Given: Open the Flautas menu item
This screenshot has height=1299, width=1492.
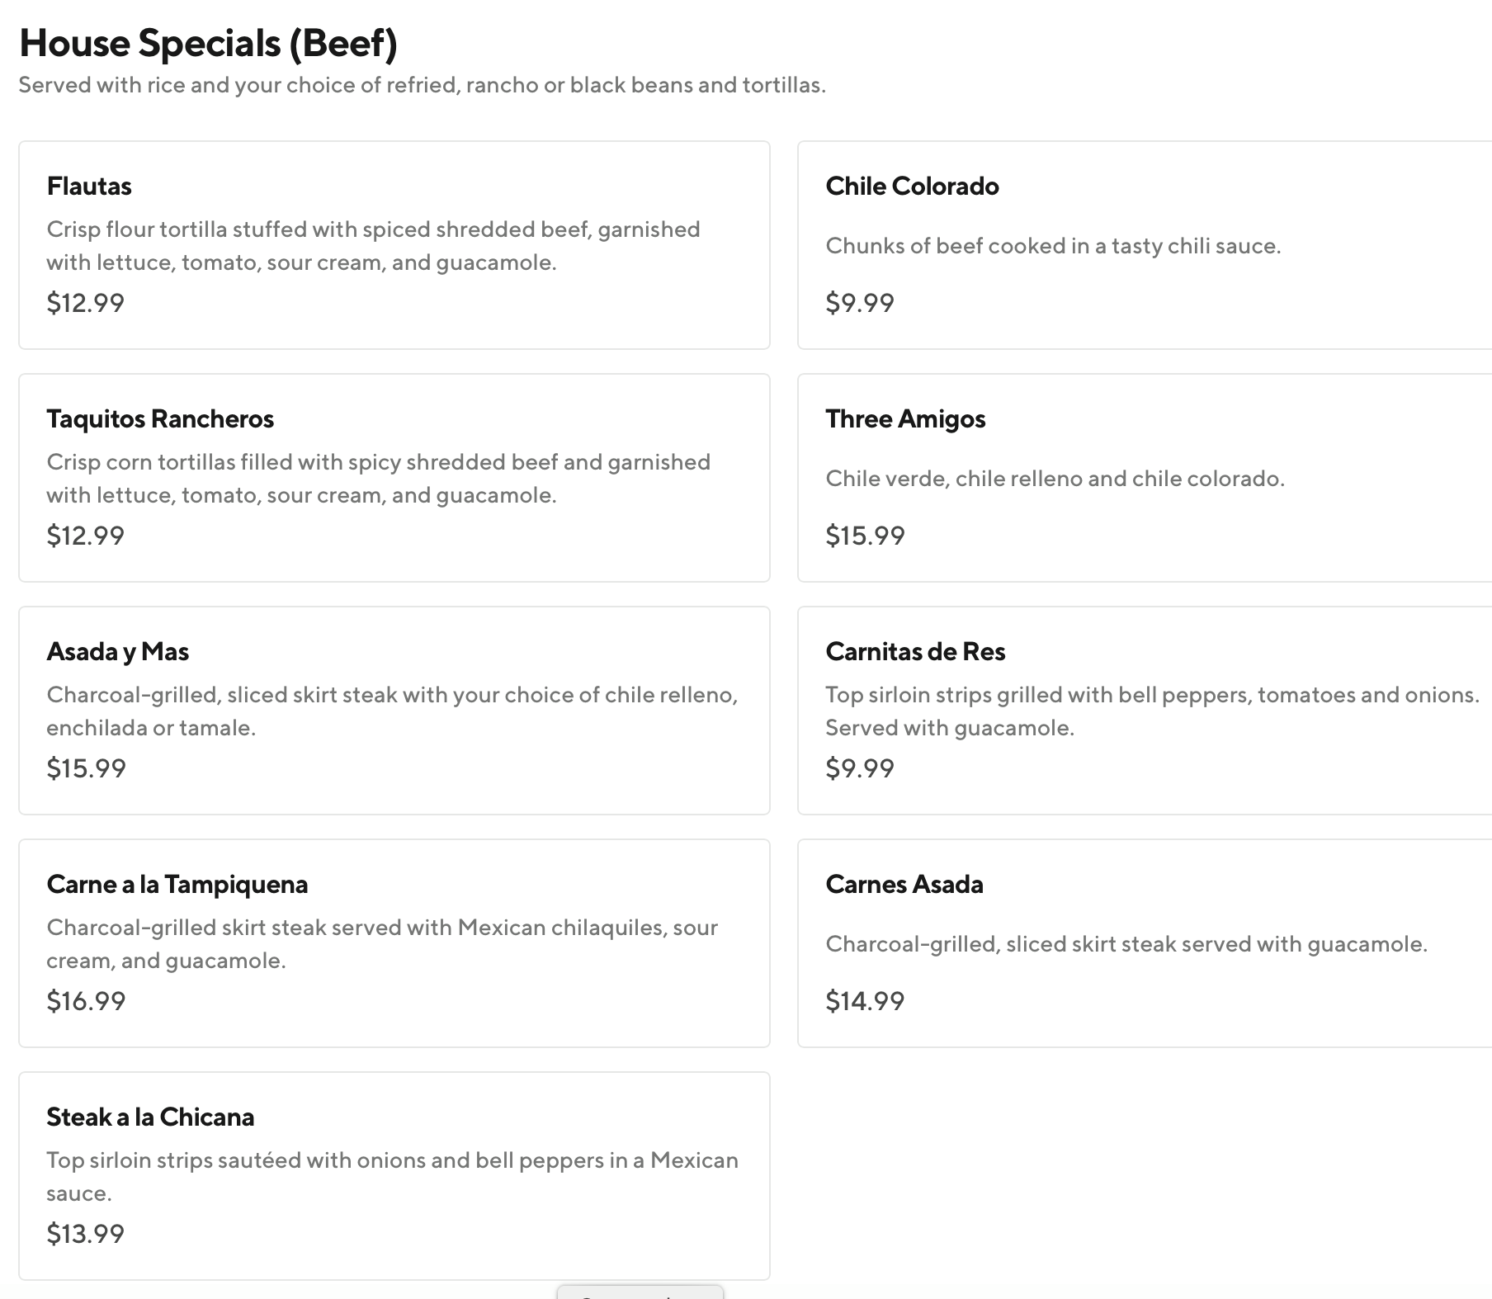Looking at the screenshot, I should [89, 187].
